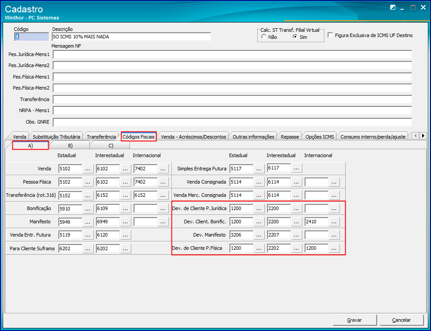Open lookup for Pessoa Física Internacional code
431x331 pixels.
coord(163,182)
